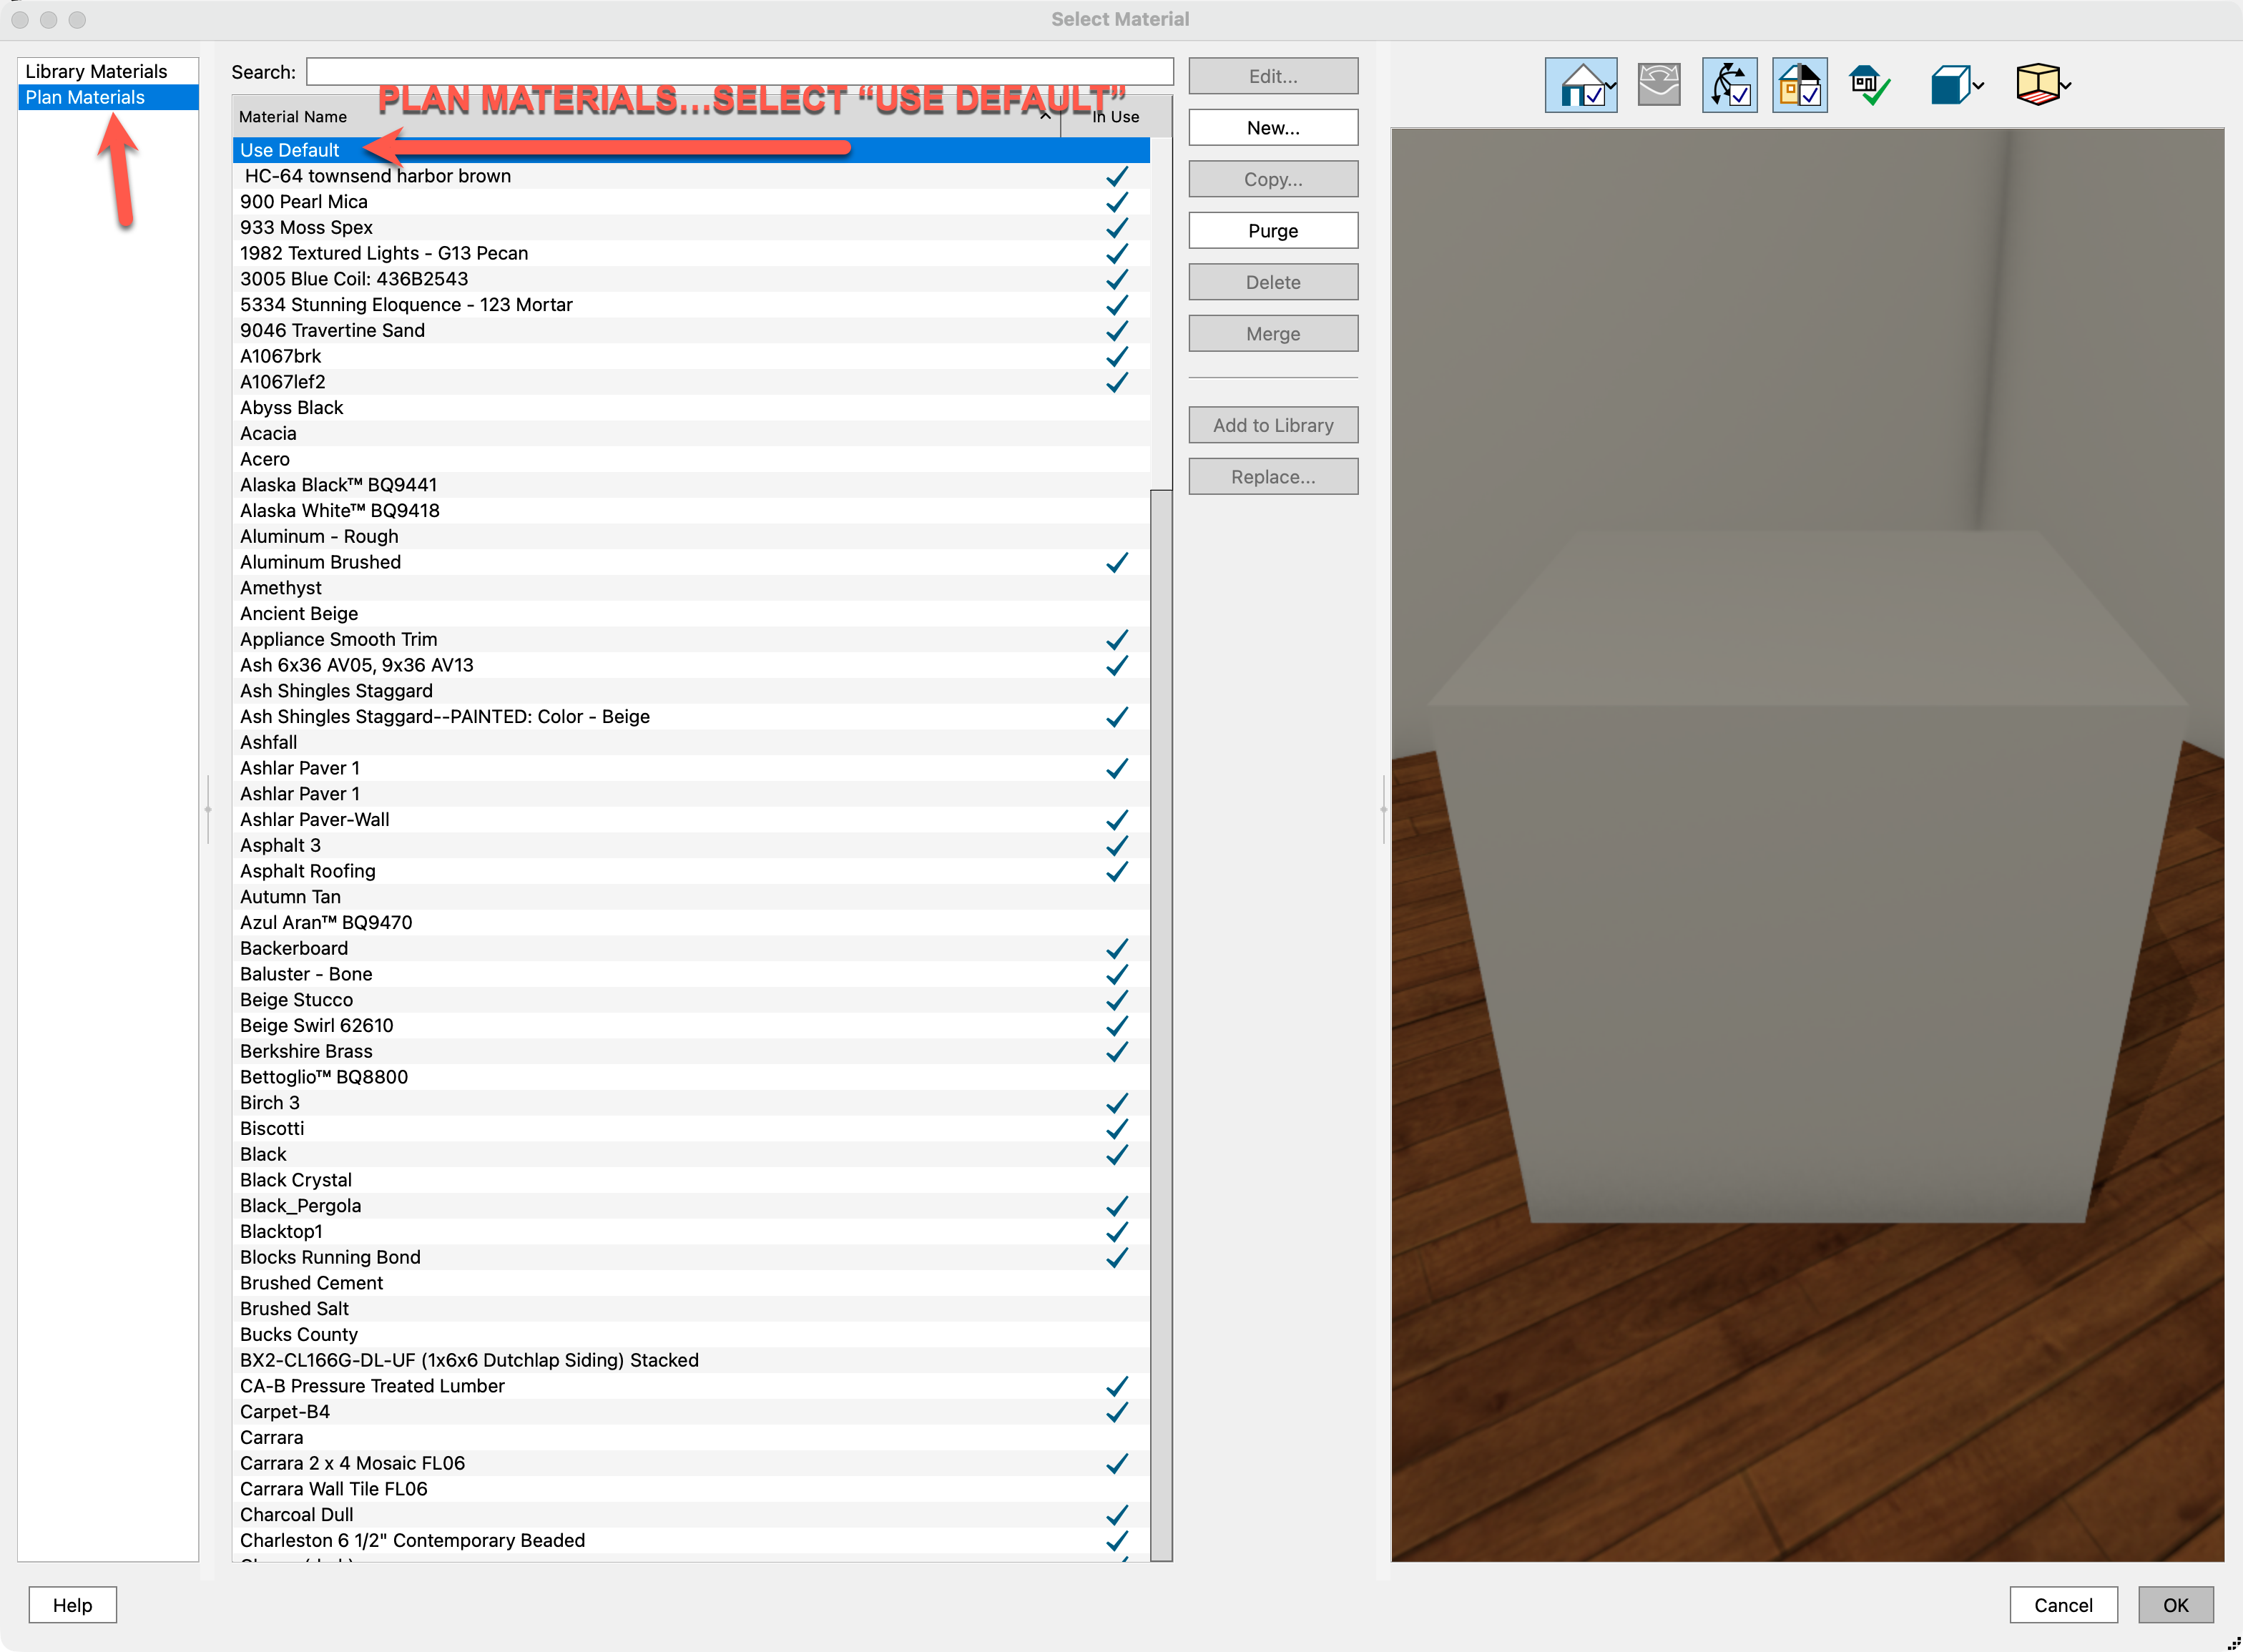Click the In Use column header
The image size is (2243, 1652).
1115,116
